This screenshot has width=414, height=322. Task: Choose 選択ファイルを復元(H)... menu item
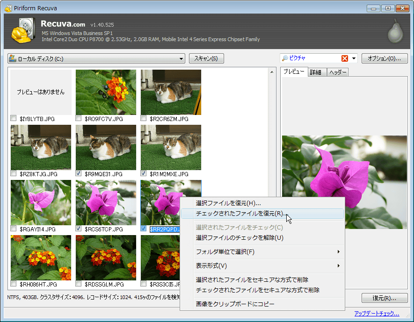click(262, 203)
